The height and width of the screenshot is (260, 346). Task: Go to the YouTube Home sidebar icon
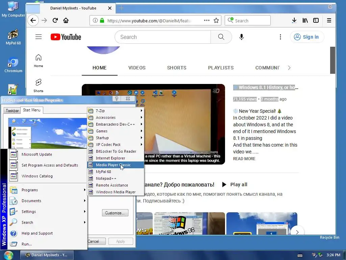tap(39, 61)
